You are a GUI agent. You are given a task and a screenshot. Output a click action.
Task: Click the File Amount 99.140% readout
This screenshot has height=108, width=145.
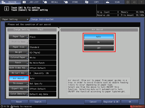click(132, 15)
